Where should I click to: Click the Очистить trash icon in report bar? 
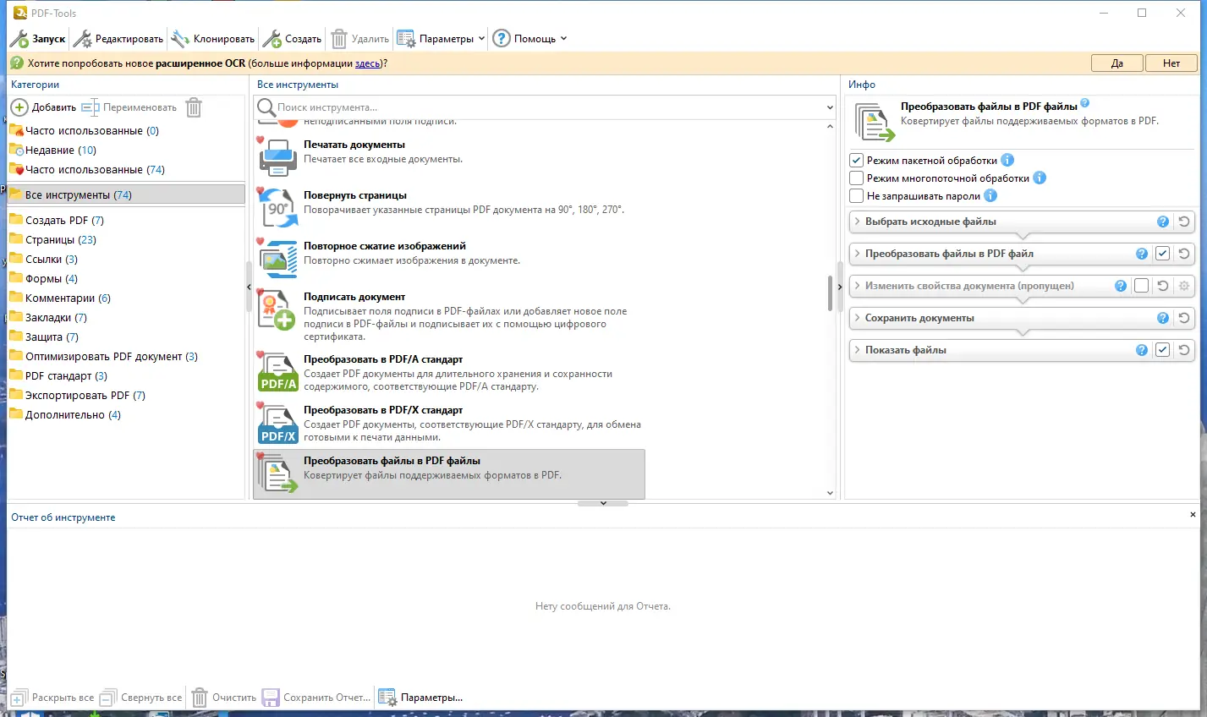click(200, 698)
